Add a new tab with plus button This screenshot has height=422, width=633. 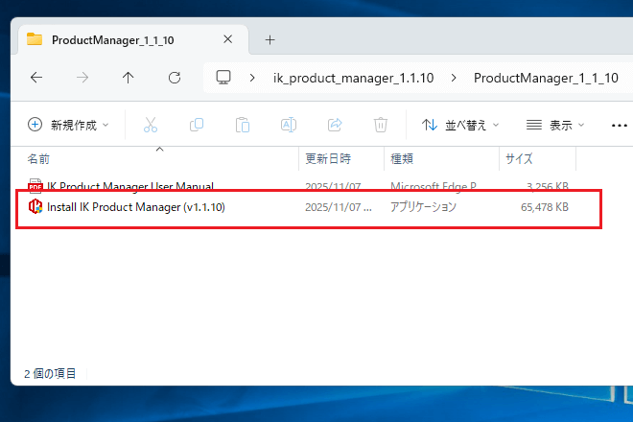click(270, 39)
